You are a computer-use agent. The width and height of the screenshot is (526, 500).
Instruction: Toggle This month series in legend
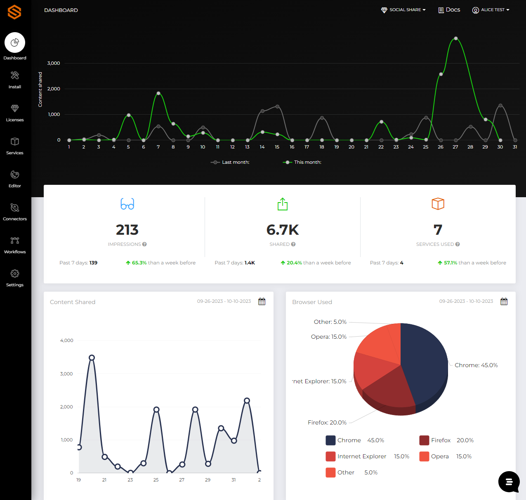(x=302, y=162)
